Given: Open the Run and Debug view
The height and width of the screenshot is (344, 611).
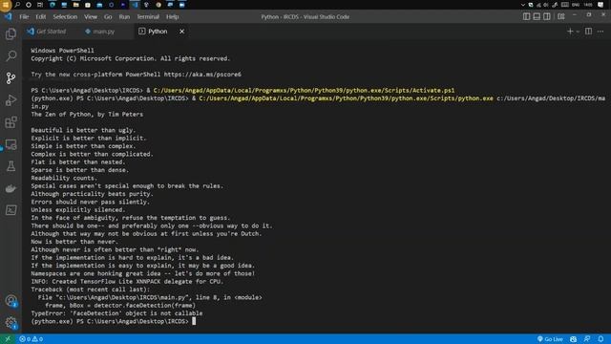Looking at the screenshot, I should pyautogui.click(x=11, y=100).
